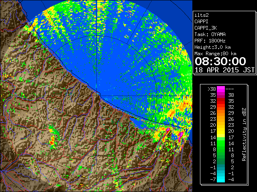Click the 08:30:00 timestamp
Viewport: 257px width, 192px height.
pos(220,61)
